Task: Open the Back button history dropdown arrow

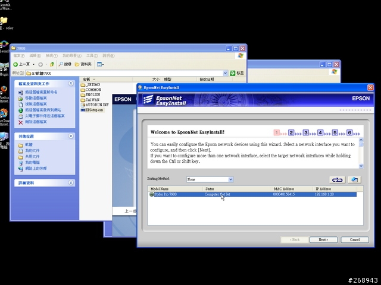Action: (x=33, y=64)
